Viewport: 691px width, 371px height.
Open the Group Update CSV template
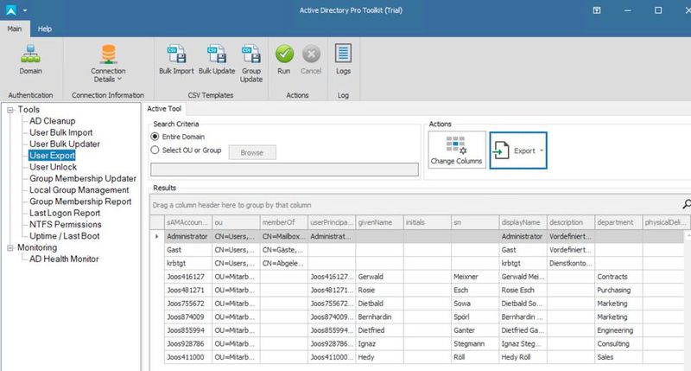click(251, 63)
